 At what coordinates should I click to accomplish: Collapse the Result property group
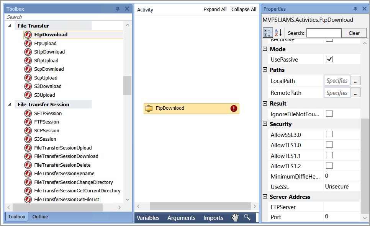pyautogui.click(x=265, y=103)
